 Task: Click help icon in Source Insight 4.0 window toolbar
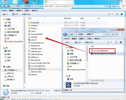122,14
